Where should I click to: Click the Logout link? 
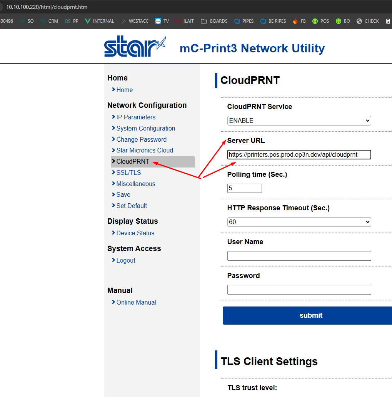tap(126, 260)
